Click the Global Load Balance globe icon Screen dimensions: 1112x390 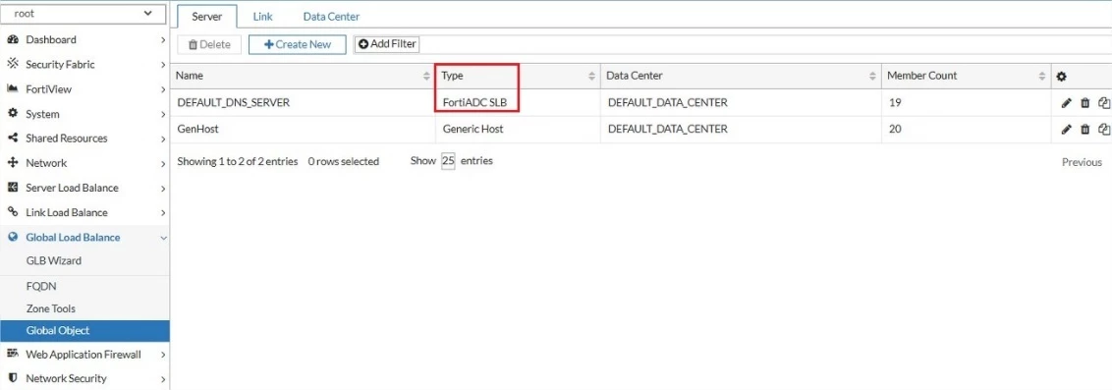(x=12, y=238)
